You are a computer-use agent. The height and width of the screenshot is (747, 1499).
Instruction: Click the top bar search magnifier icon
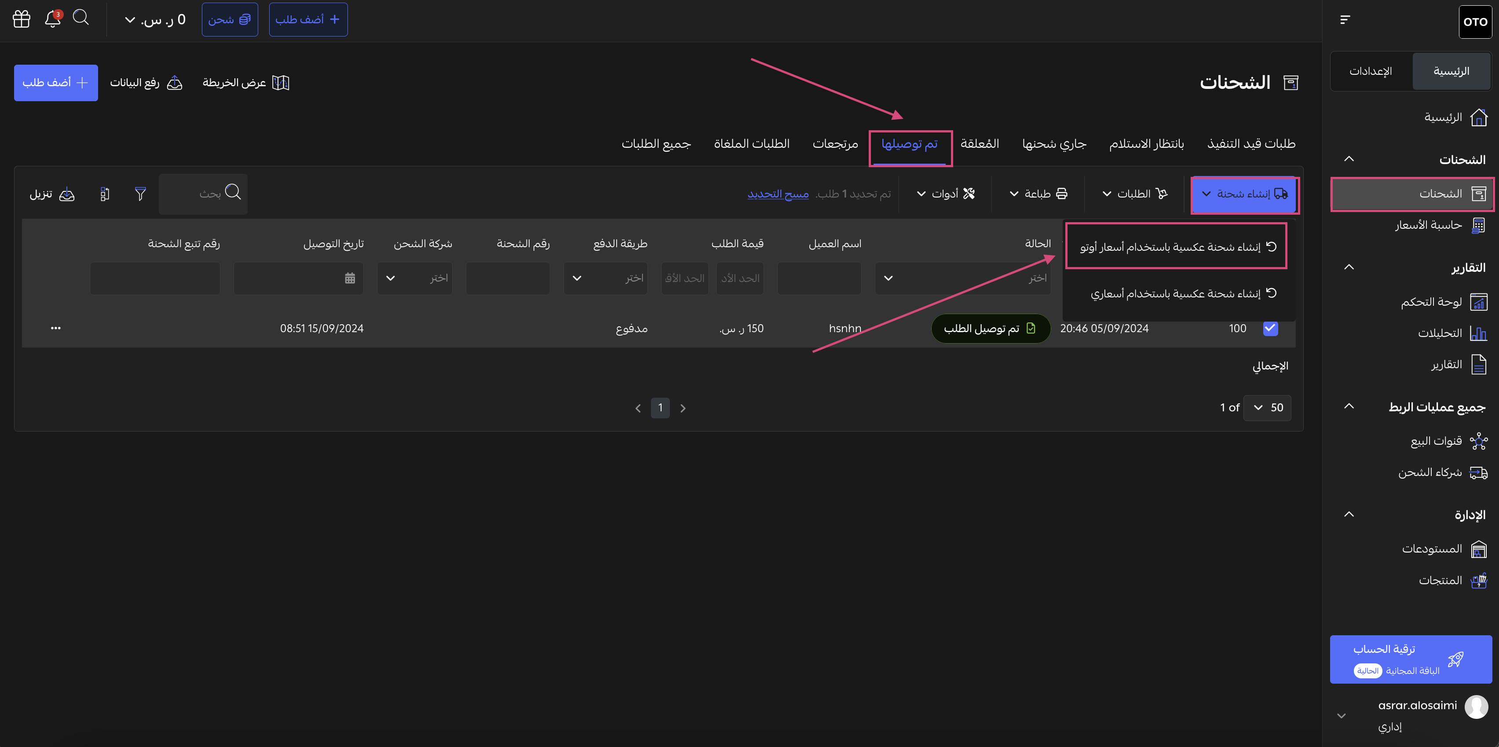[81, 18]
